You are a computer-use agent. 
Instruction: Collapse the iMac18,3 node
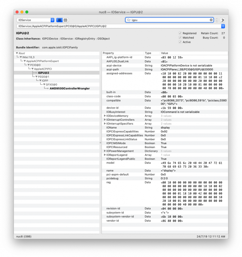pos(21,57)
